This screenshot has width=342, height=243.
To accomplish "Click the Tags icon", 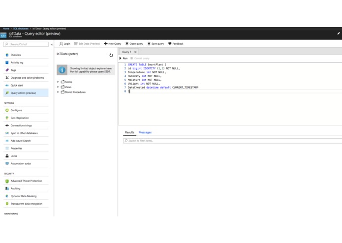I will 7,70.
